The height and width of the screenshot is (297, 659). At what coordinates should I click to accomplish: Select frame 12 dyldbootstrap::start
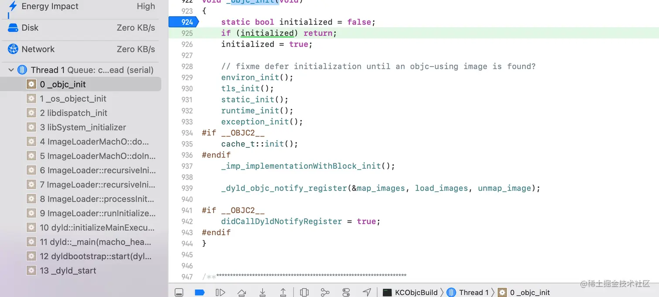pos(81,256)
